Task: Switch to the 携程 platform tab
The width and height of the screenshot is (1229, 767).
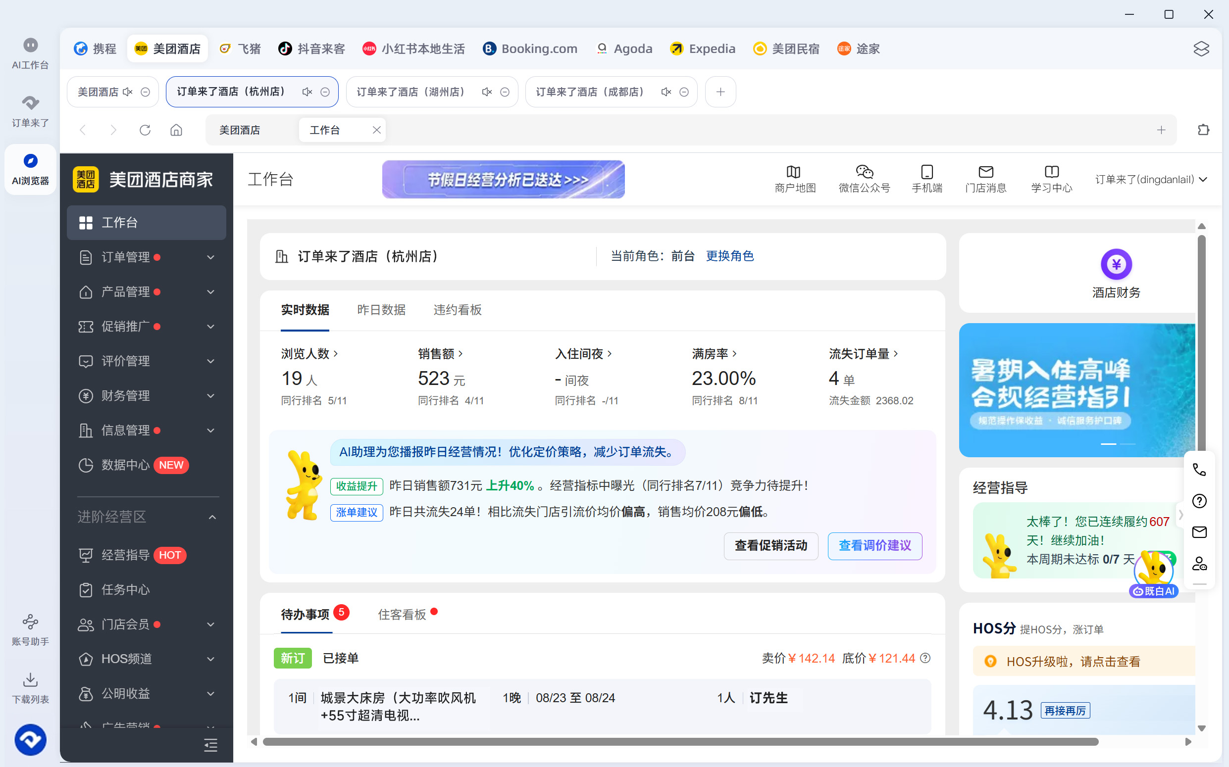Action: (95, 48)
